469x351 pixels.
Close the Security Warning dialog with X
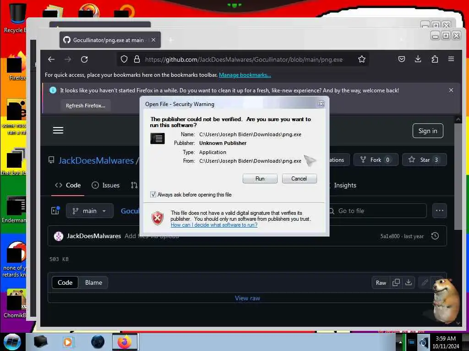(321, 104)
